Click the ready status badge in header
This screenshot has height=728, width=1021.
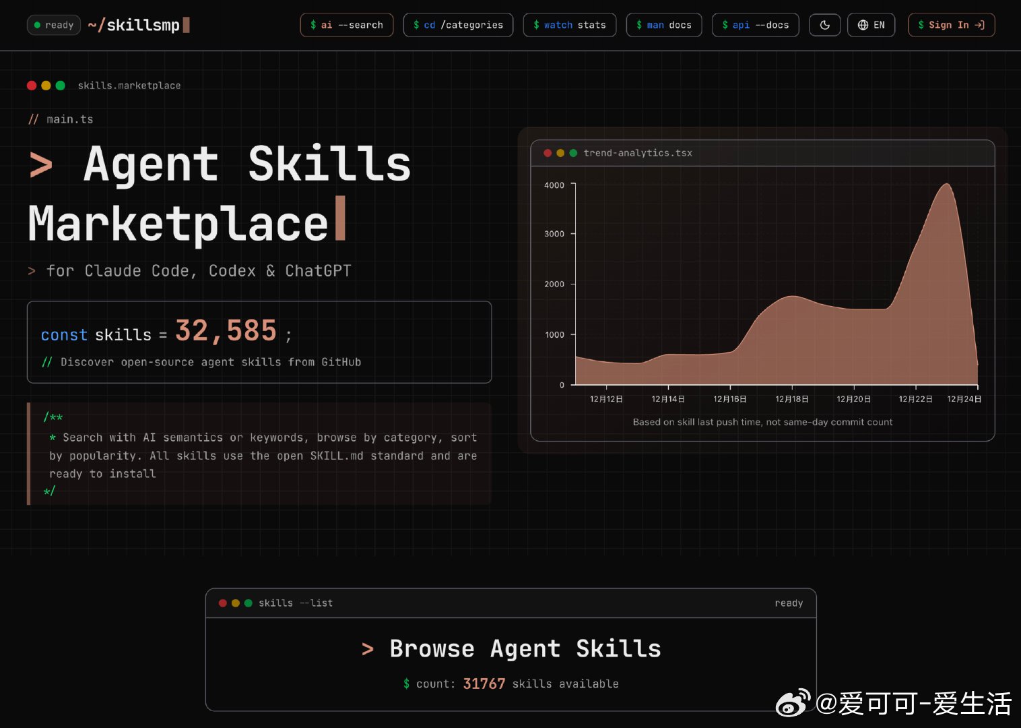click(54, 25)
